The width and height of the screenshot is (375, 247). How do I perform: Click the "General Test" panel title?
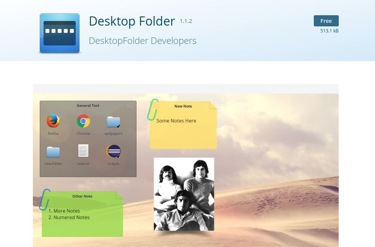(88, 105)
